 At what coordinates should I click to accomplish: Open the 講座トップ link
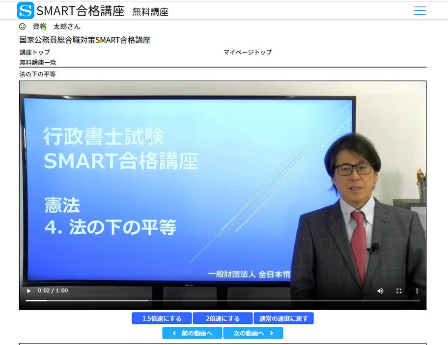(35, 52)
